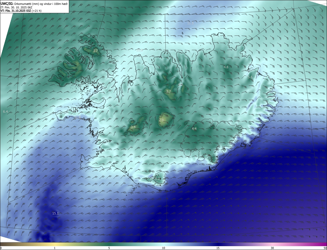Click the 15.1 value over the southwest ocean

click(x=55, y=213)
